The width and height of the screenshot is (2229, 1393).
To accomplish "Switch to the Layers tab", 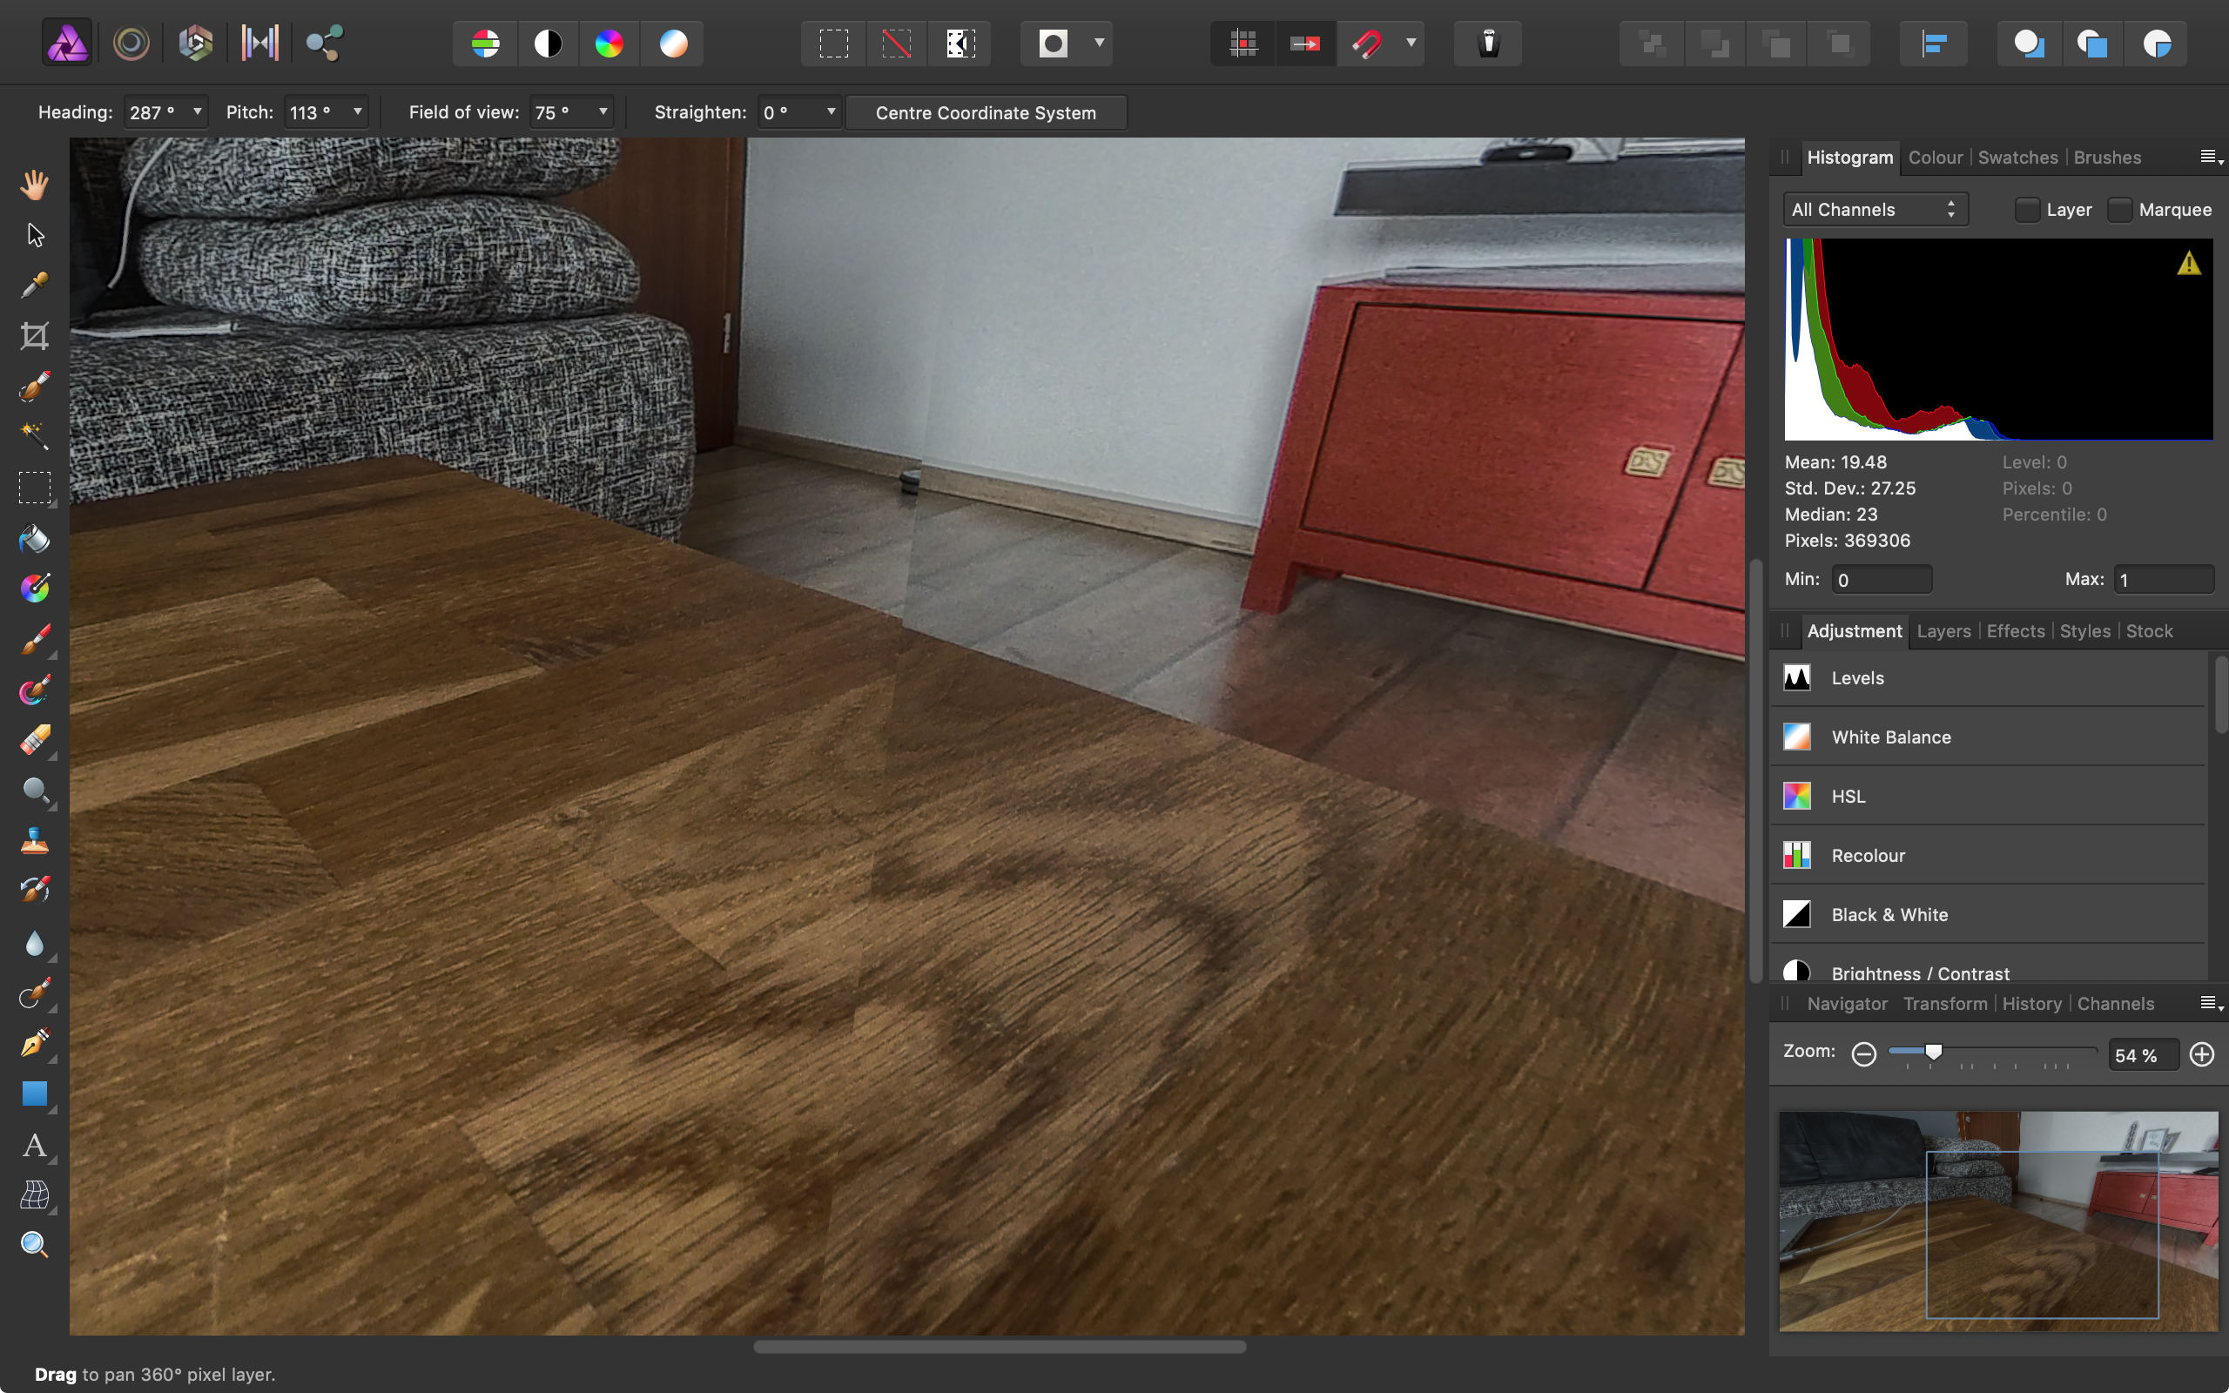I will coord(1943,630).
